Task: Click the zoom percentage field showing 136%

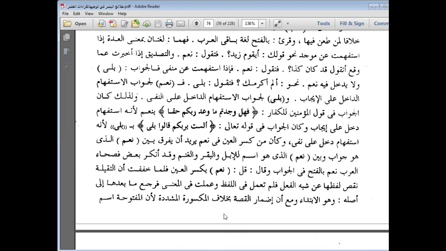Action: [250, 24]
